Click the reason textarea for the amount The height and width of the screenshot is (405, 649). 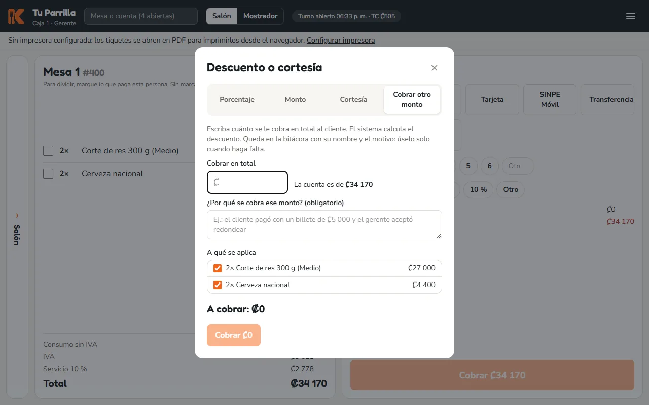pos(324,225)
